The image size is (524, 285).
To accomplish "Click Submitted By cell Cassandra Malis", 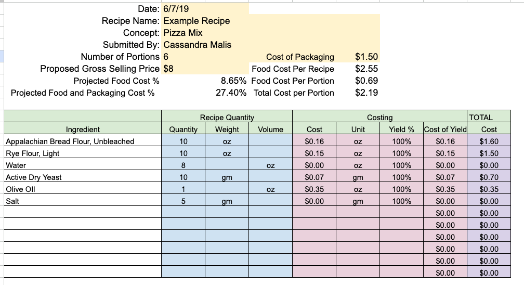I will (271, 45).
